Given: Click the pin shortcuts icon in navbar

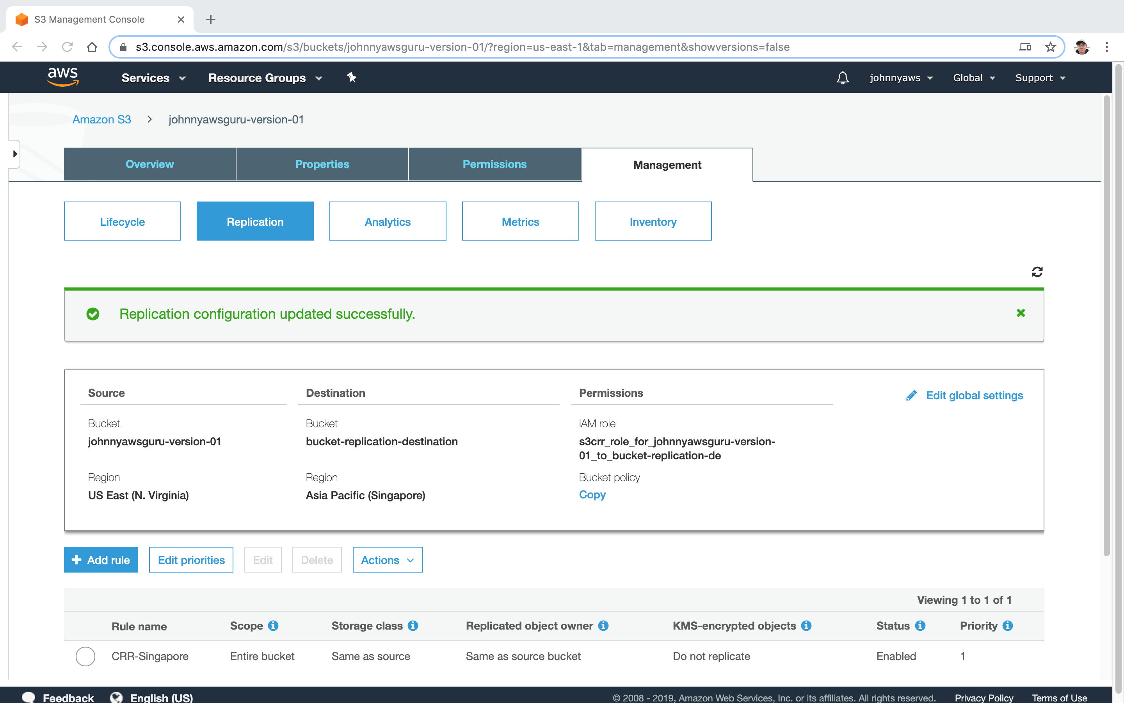Looking at the screenshot, I should [352, 78].
